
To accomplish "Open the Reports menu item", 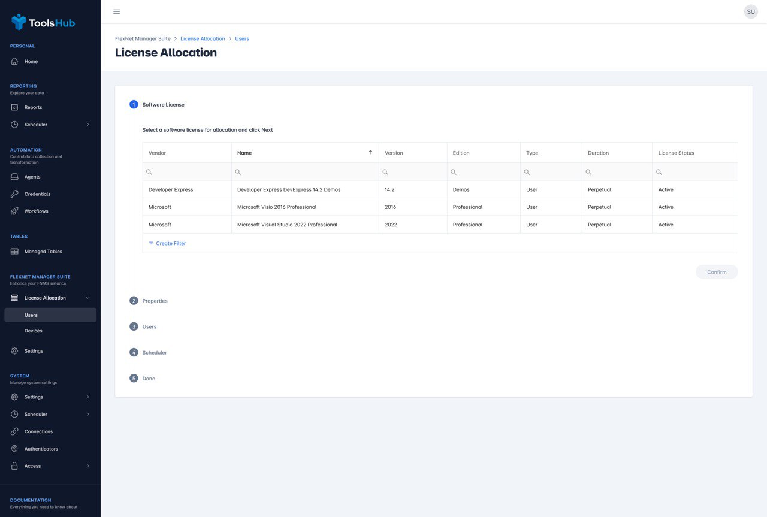I will [50, 107].
